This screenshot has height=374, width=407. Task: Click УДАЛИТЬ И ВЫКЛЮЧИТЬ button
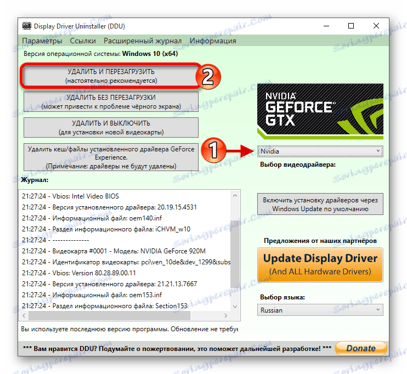pyautogui.click(x=111, y=127)
